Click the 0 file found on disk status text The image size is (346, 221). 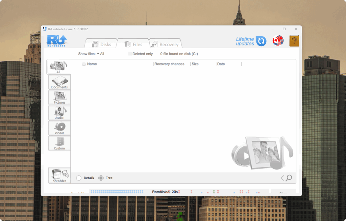tap(179, 54)
